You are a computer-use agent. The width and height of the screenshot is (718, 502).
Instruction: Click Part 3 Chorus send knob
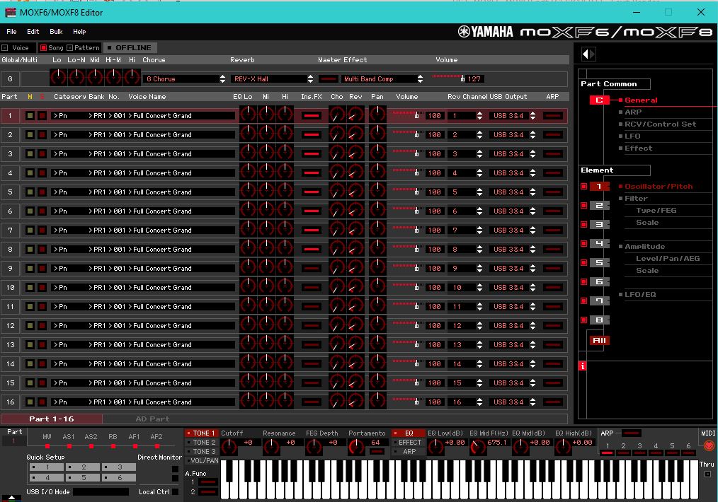[336, 153]
